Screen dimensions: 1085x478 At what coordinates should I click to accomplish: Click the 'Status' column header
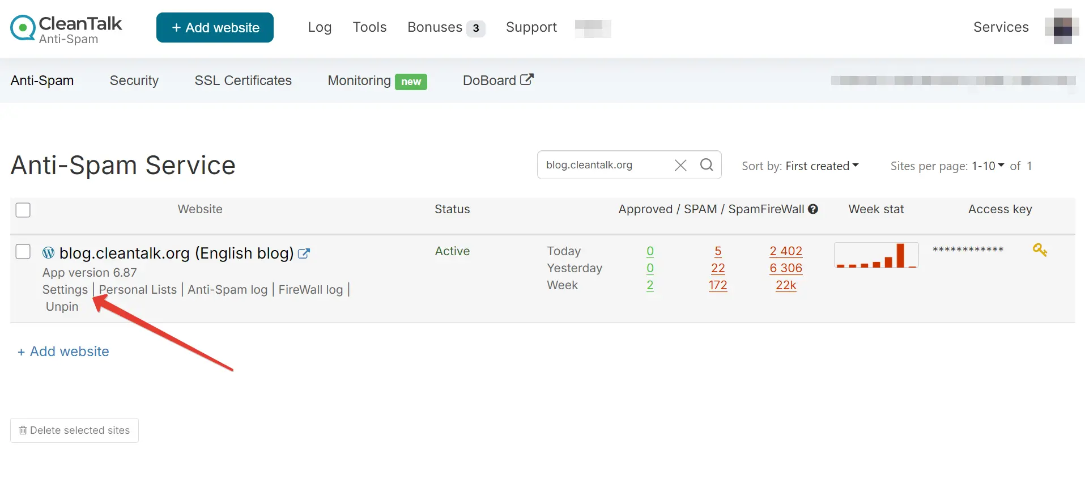452,209
